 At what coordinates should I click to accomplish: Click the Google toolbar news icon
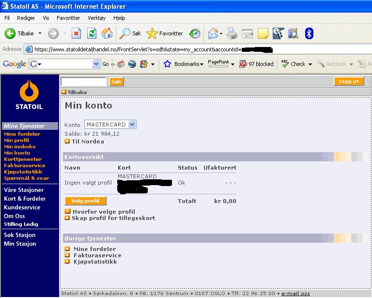[121, 64]
